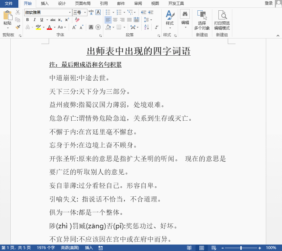Click the Cut scissors icon

coord(18,12)
